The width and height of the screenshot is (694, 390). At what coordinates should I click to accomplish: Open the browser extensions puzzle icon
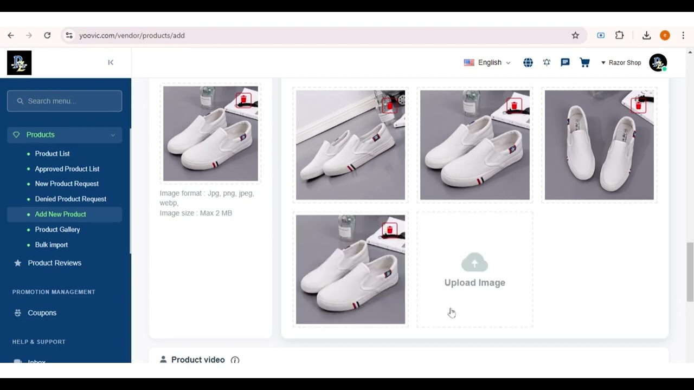click(619, 35)
